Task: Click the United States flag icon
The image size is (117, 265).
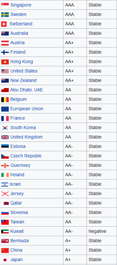Action: (x=5, y=71)
